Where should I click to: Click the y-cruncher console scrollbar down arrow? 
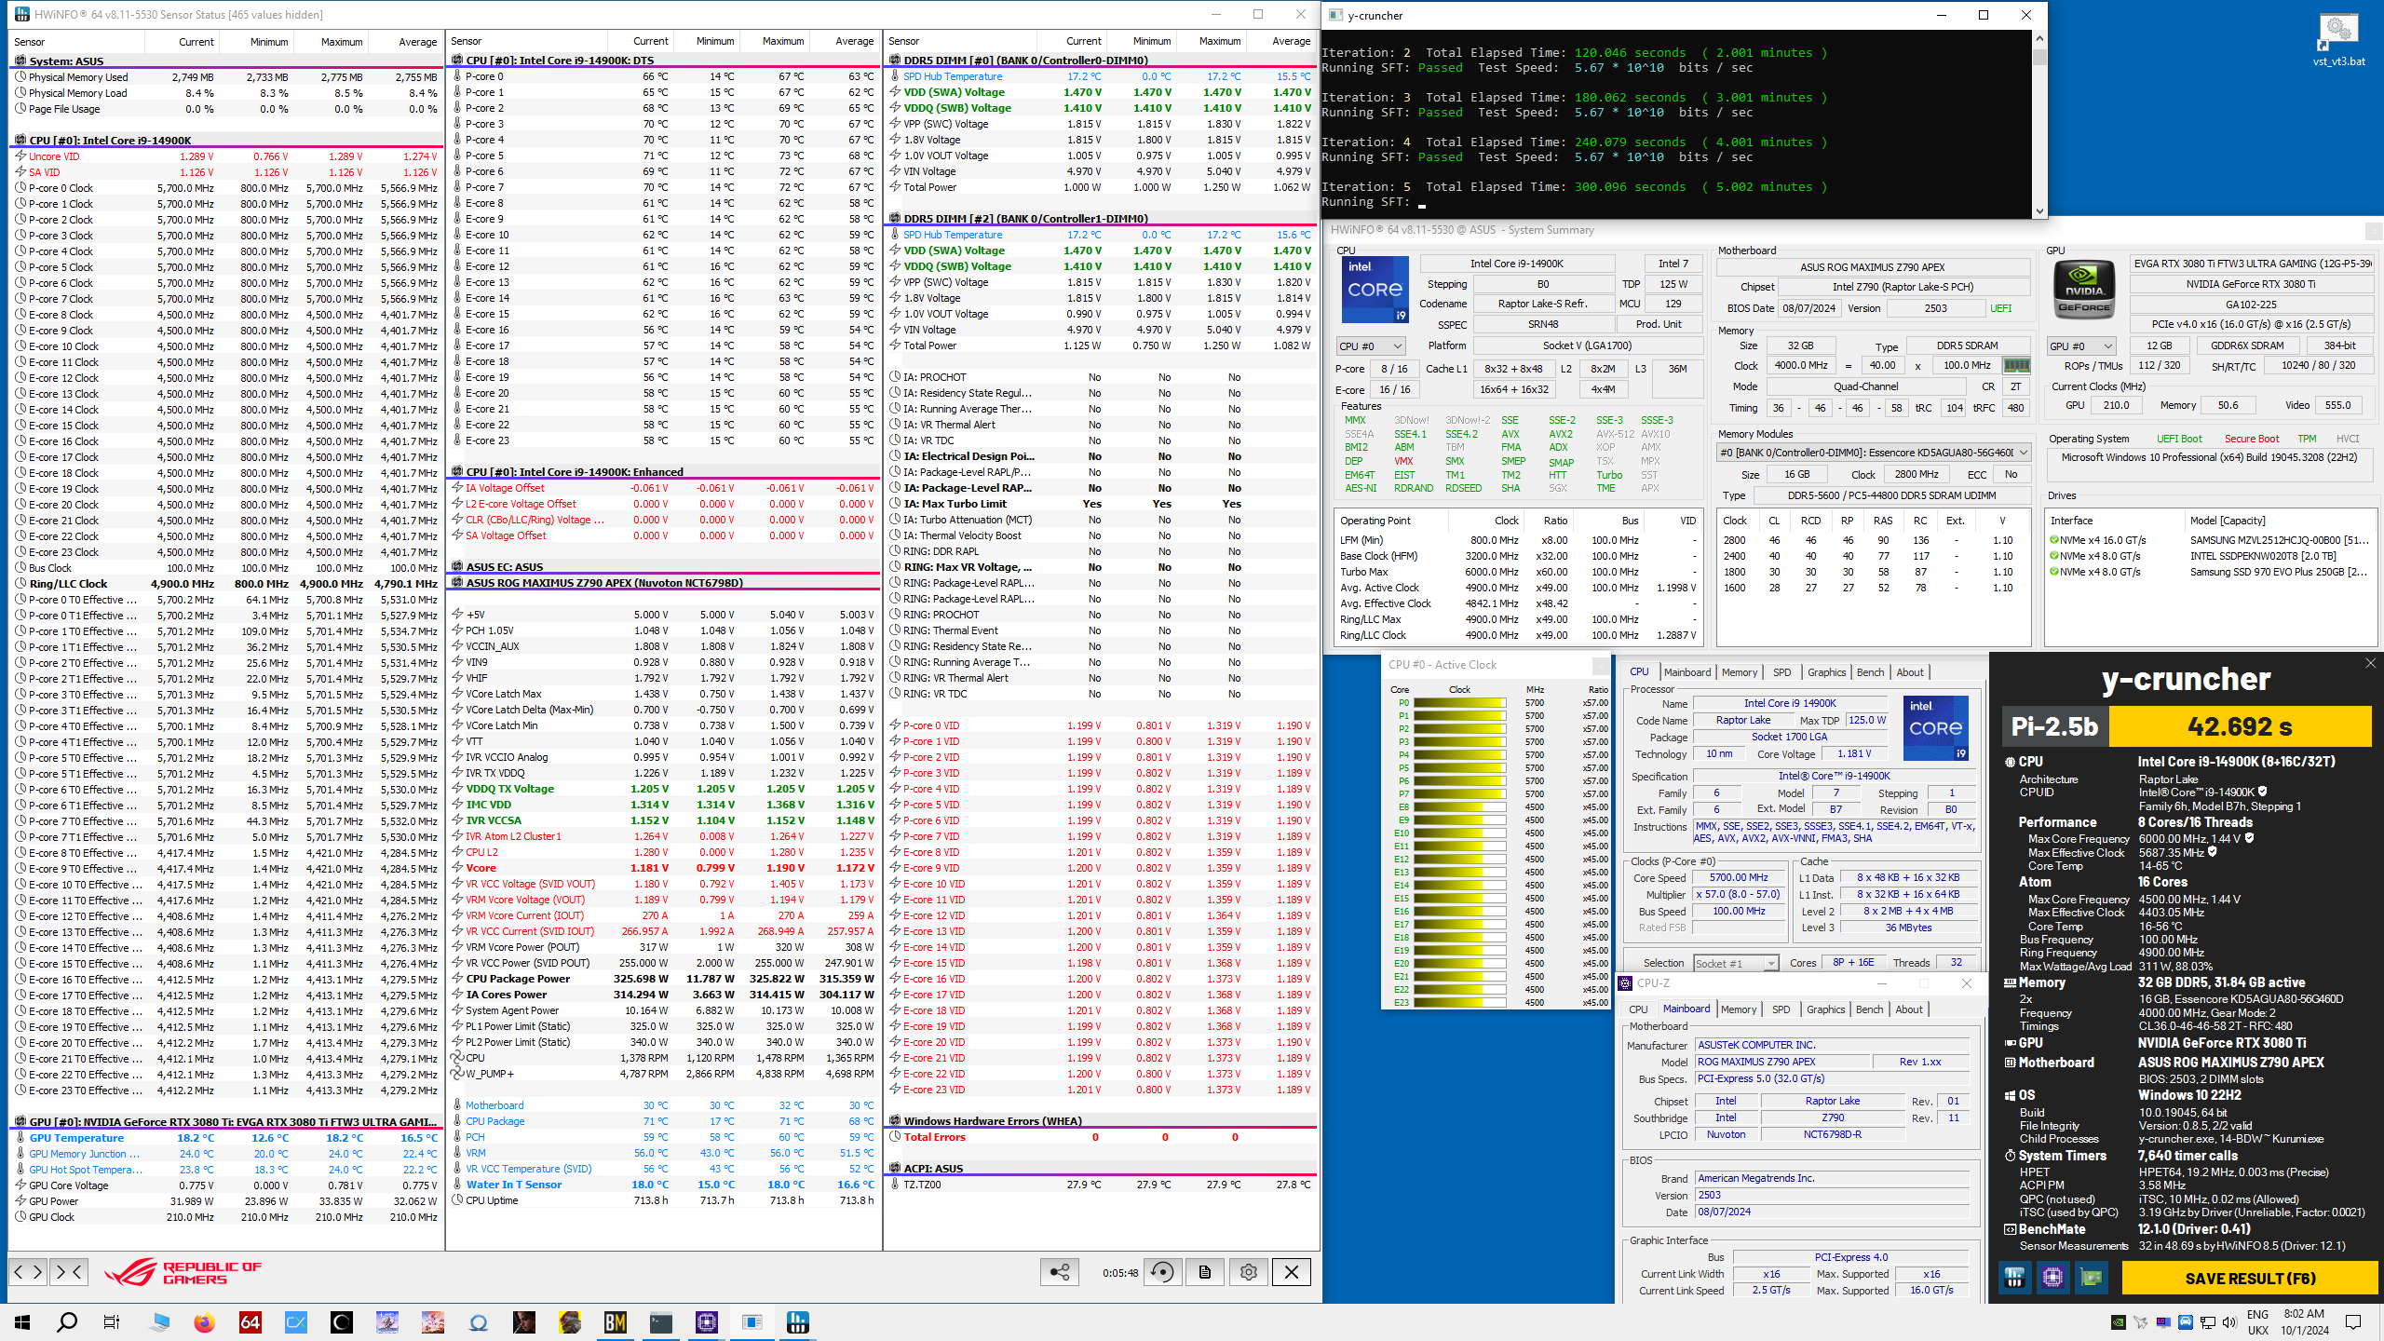pos(2039,210)
